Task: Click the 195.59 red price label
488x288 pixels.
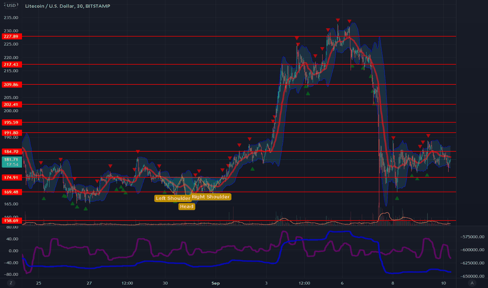Action: (x=12, y=123)
